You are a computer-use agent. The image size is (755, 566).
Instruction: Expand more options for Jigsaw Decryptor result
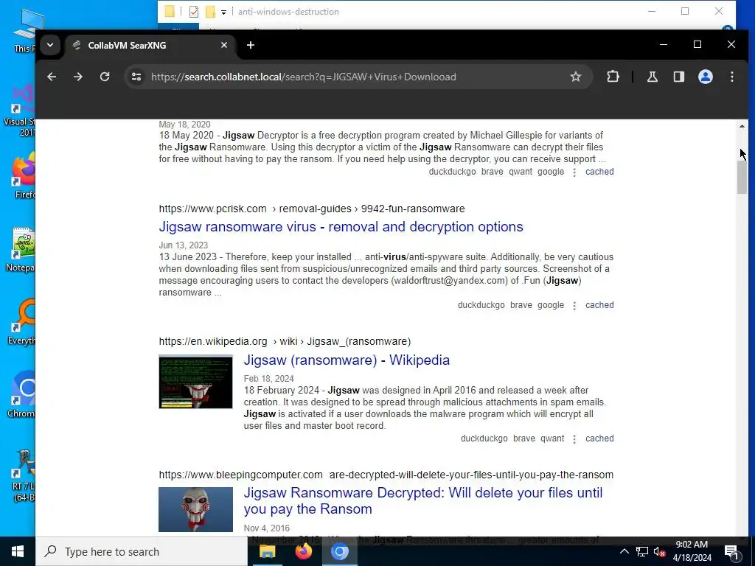tap(574, 172)
